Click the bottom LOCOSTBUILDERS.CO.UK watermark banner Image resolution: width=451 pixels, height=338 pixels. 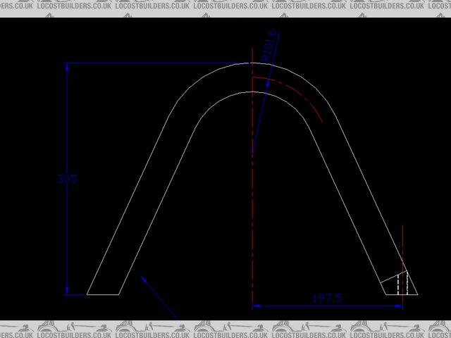coord(225,330)
